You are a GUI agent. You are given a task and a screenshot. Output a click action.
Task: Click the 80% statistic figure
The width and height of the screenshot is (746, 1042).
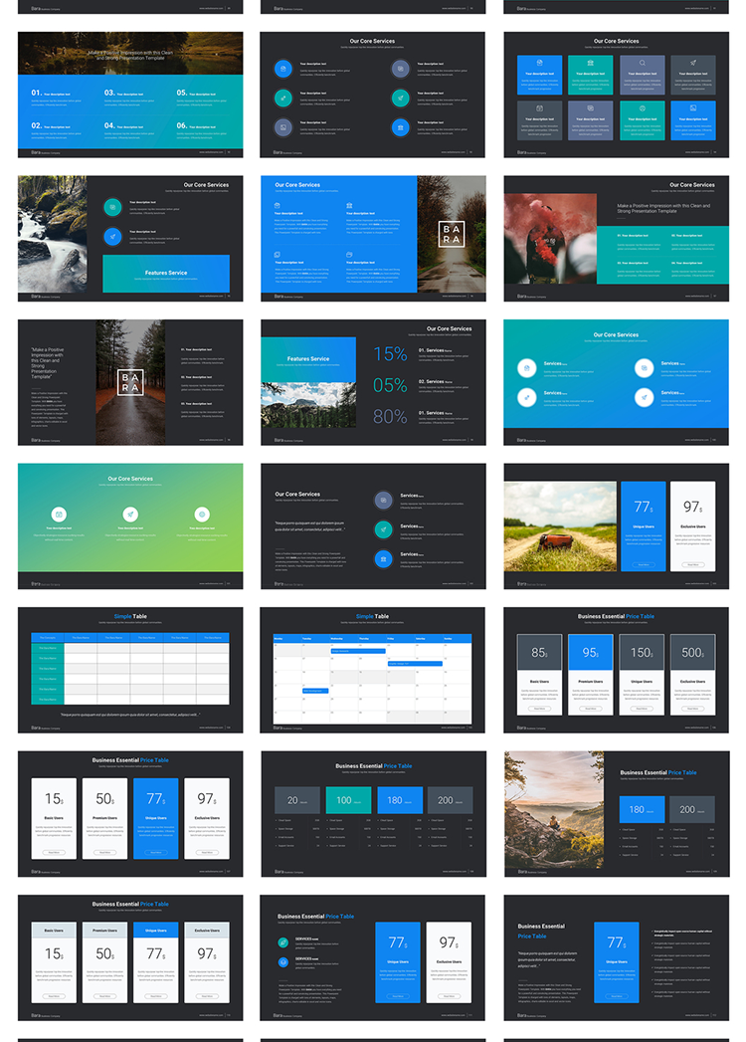pyautogui.click(x=390, y=416)
